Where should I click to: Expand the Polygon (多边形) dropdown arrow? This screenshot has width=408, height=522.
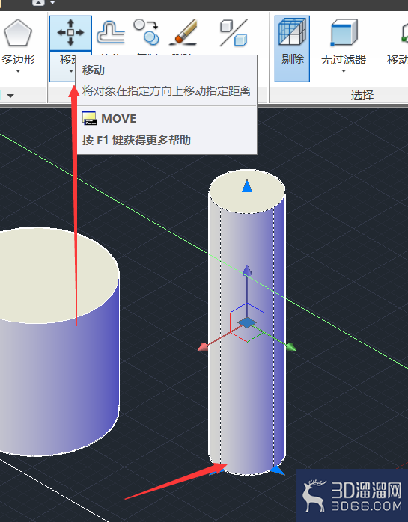click(18, 71)
